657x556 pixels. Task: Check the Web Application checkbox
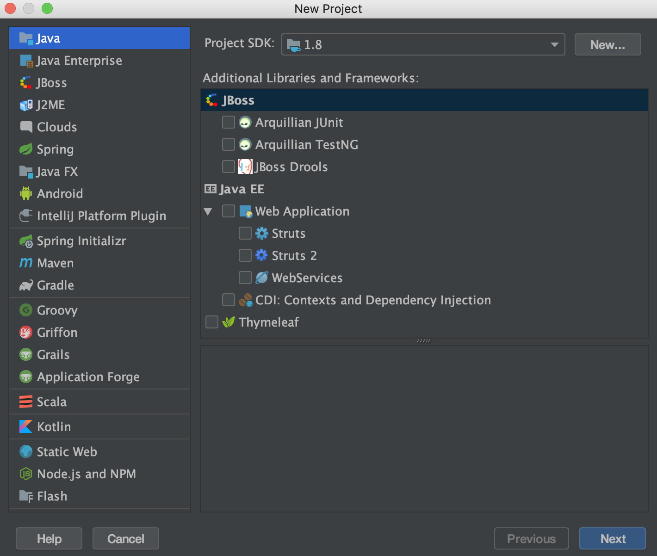229,211
